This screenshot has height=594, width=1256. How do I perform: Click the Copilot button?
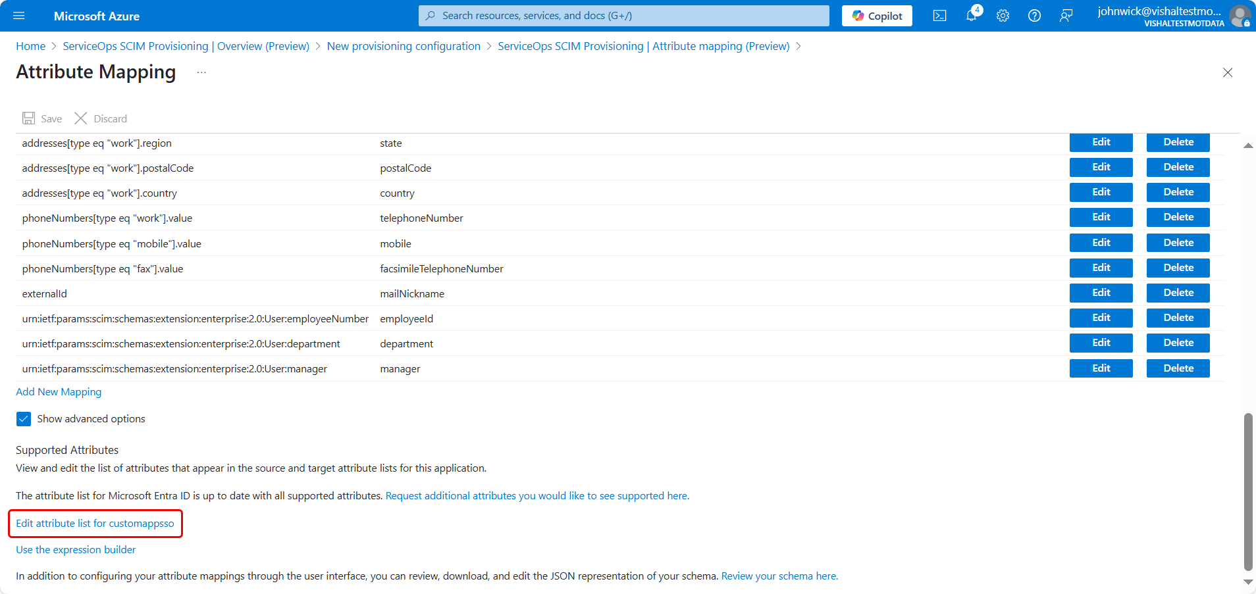(x=877, y=16)
